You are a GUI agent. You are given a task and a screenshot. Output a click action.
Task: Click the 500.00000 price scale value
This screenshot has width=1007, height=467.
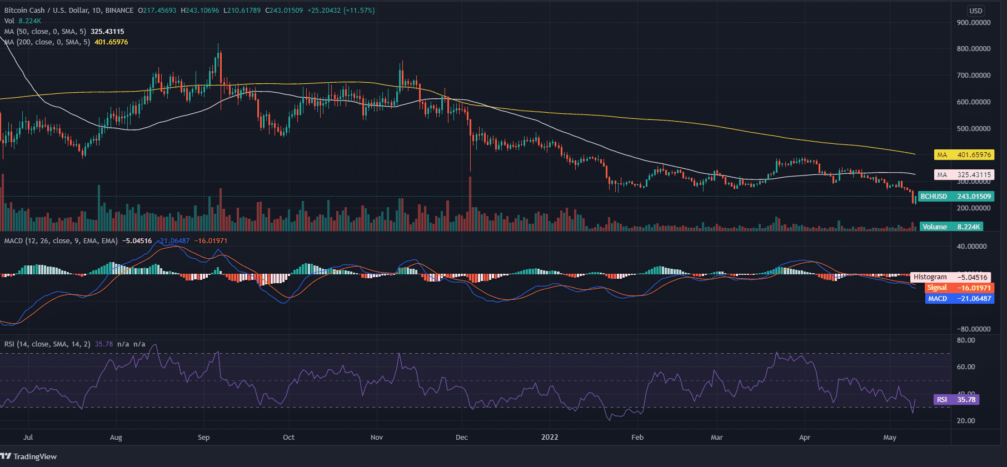(x=974, y=129)
